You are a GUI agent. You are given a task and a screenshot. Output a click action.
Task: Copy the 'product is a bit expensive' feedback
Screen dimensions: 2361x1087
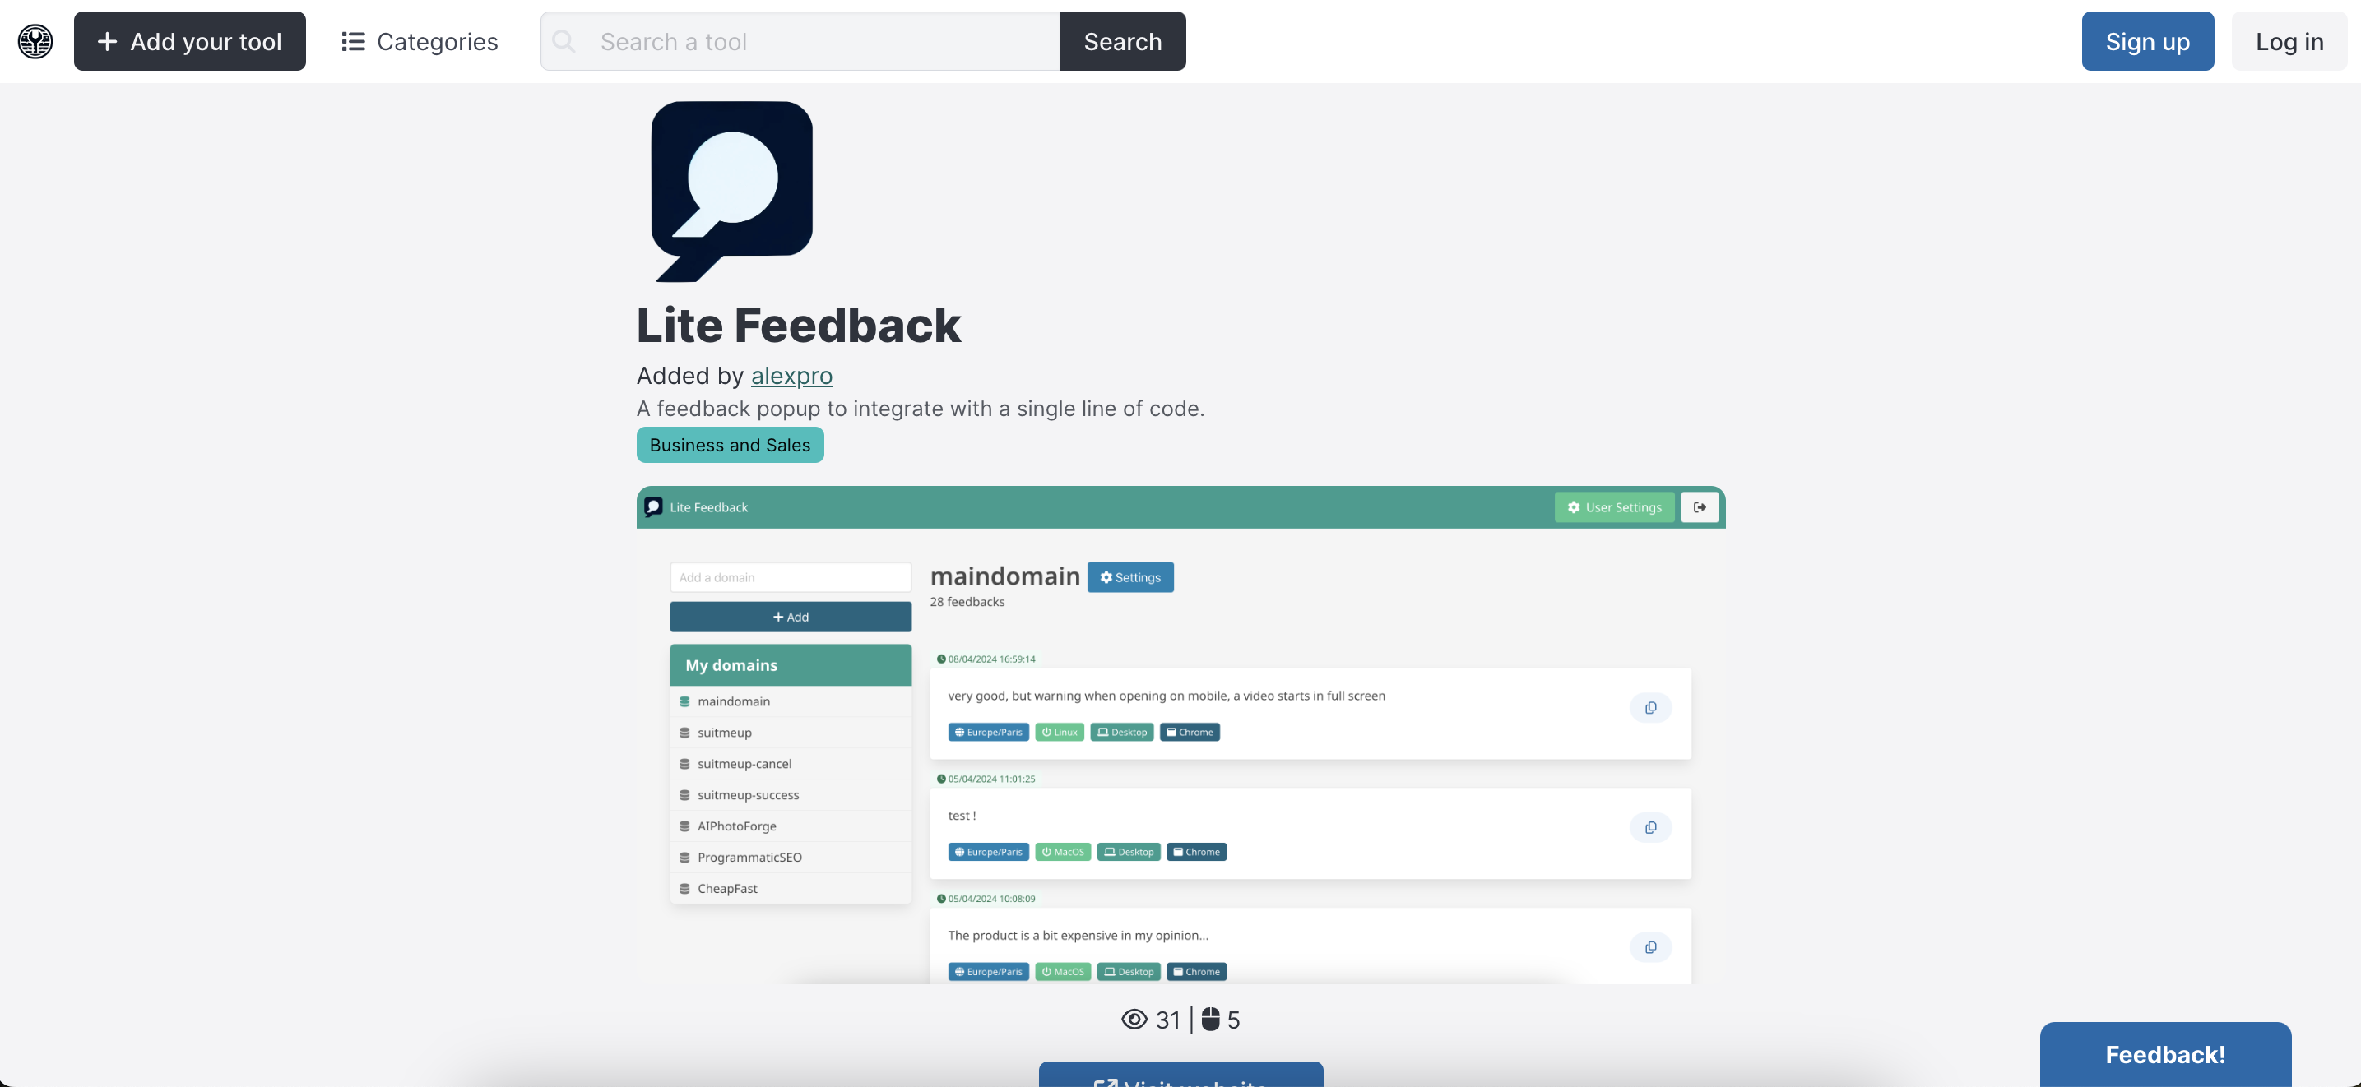coord(1651,948)
